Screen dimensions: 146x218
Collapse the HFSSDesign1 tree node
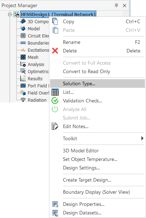10,14
